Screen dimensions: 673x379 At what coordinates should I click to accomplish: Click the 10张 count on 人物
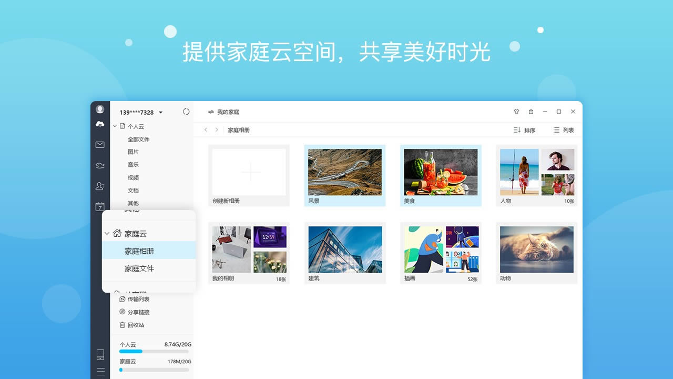click(x=569, y=201)
